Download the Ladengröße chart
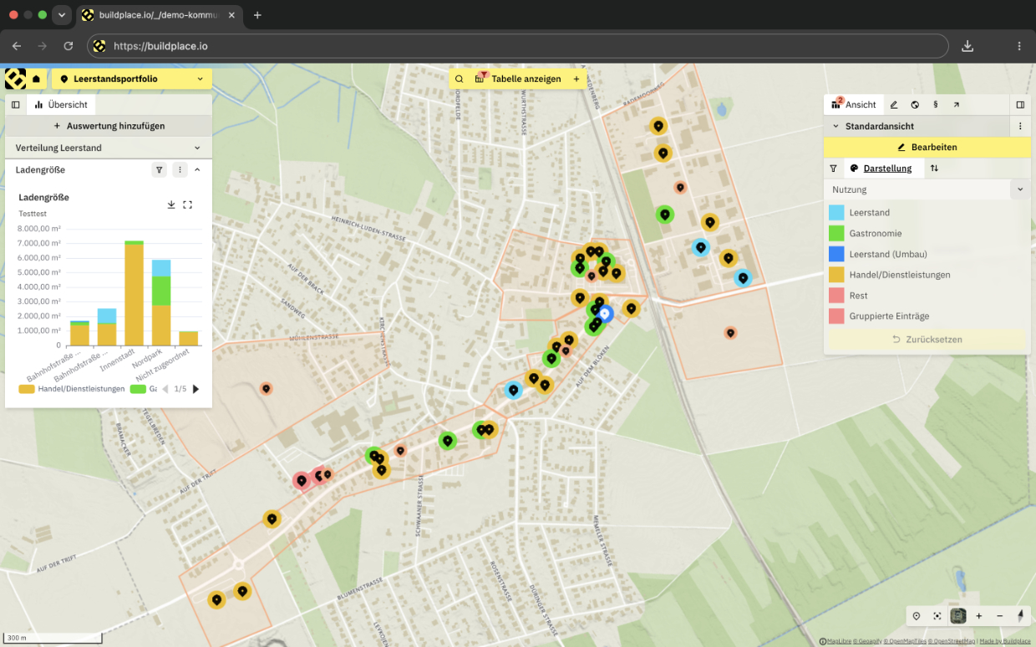Image resolution: width=1036 pixels, height=647 pixels. point(171,205)
